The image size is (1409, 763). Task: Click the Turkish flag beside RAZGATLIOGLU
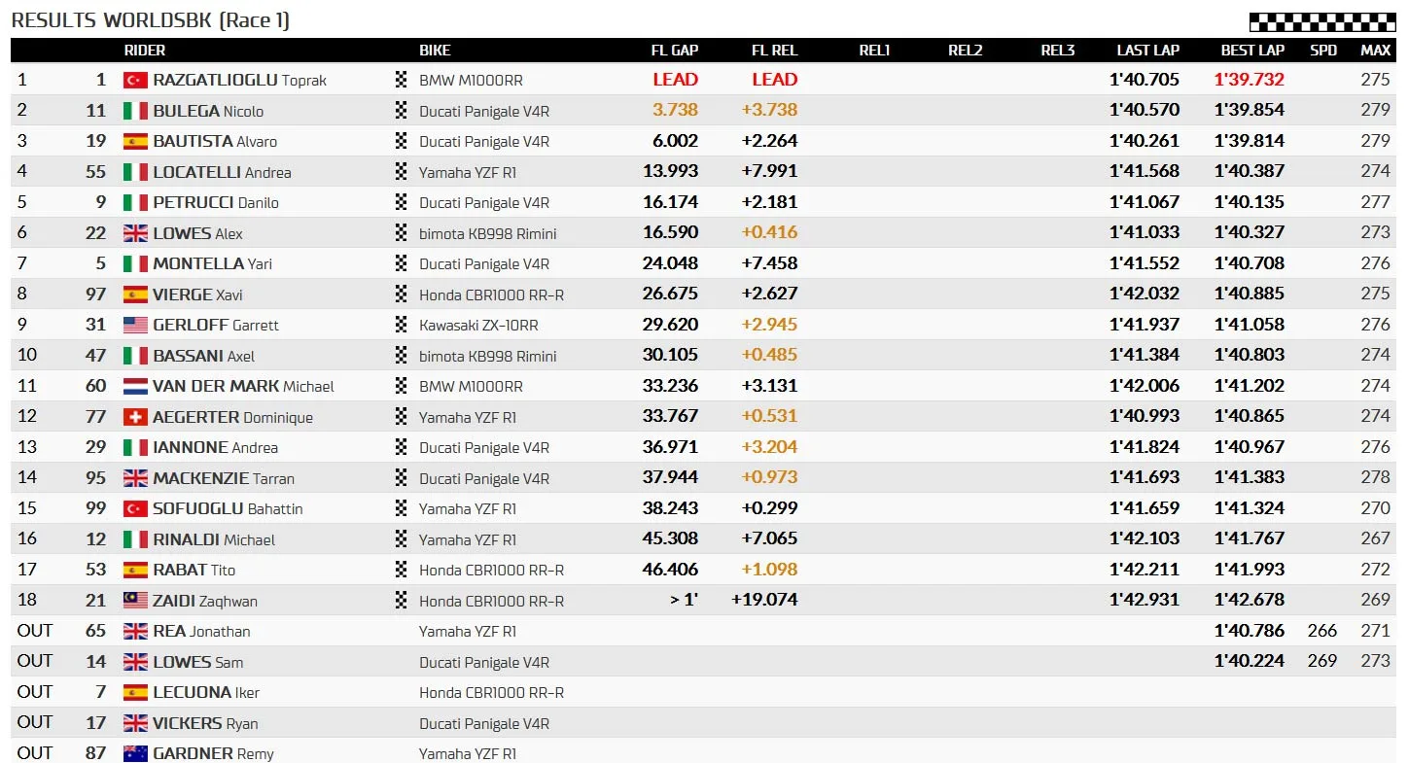pos(135,80)
